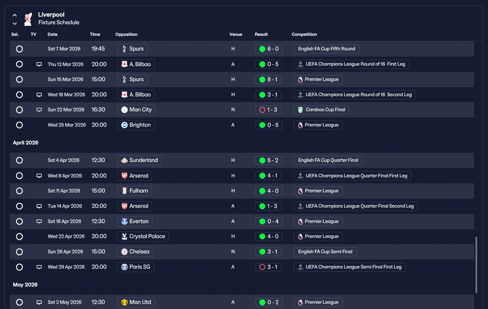Sort by Opposition column header

coord(126,34)
